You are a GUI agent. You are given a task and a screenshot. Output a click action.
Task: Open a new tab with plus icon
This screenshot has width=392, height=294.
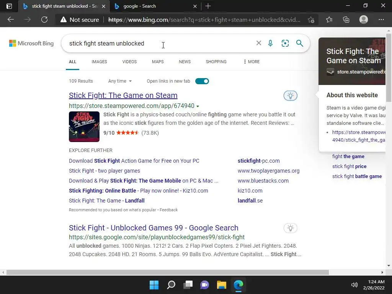coord(208,6)
